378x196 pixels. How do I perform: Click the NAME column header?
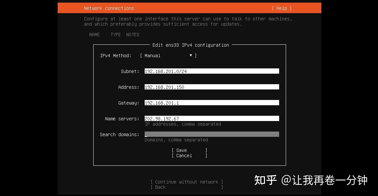pyautogui.click(x=94, y=35)
